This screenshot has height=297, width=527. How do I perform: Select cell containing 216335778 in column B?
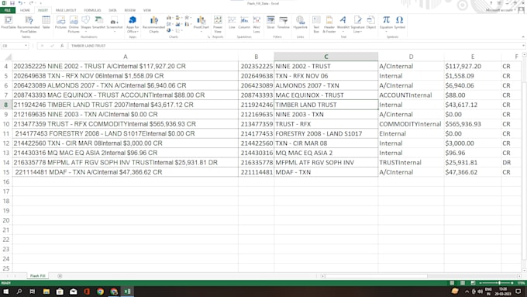pos(257,163)
